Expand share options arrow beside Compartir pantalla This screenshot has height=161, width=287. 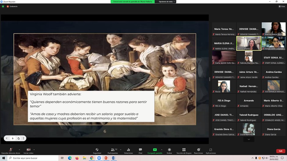(x=162, y=150)
